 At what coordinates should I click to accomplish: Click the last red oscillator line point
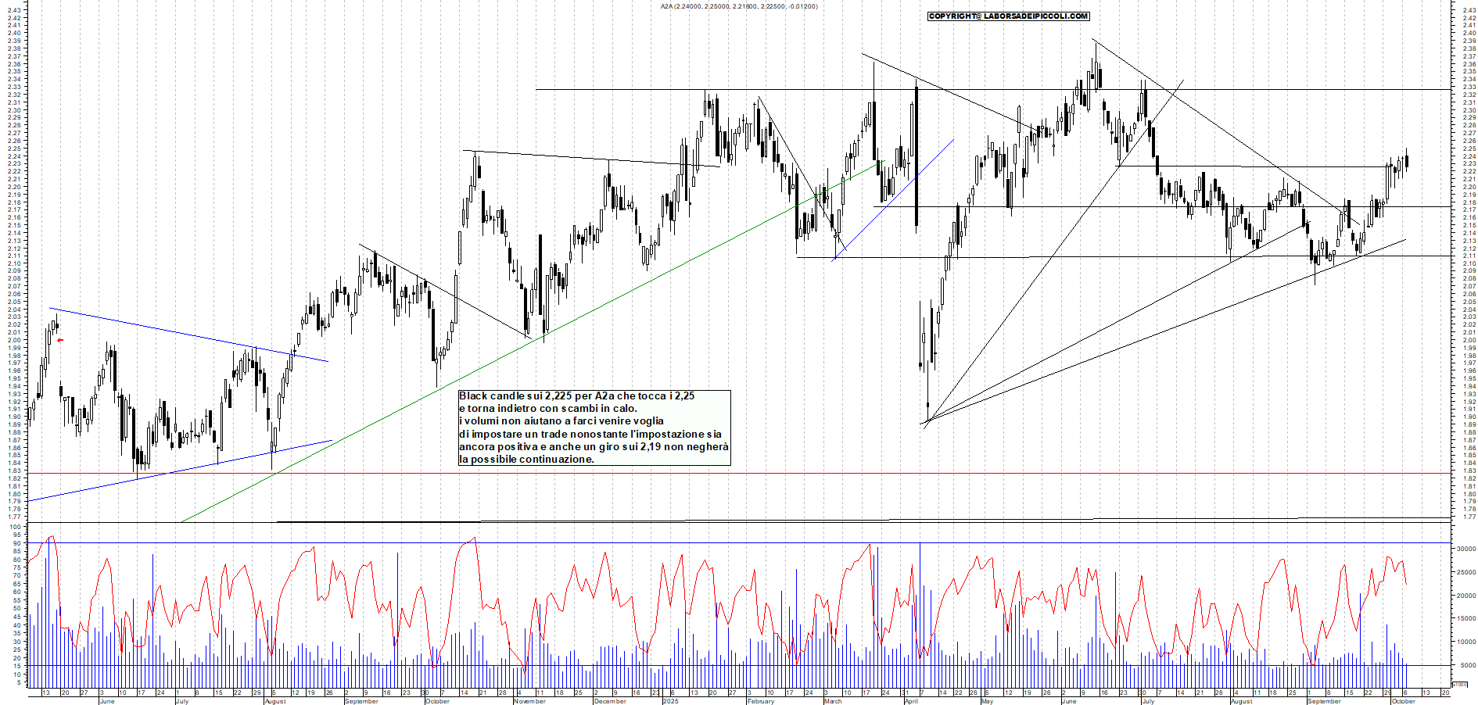pyautogui.click(x=1407, y=584)
